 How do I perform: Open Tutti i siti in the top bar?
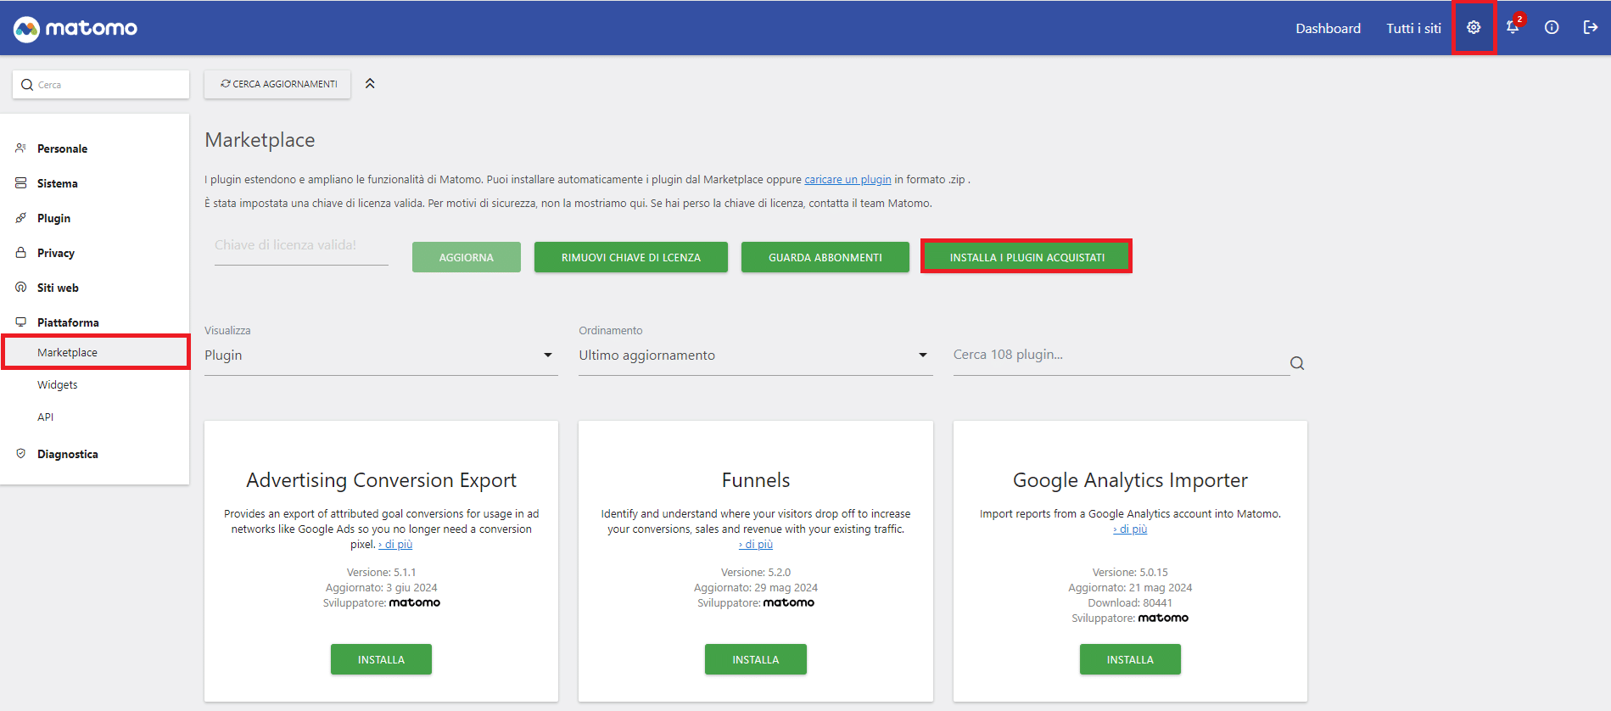1413,28
